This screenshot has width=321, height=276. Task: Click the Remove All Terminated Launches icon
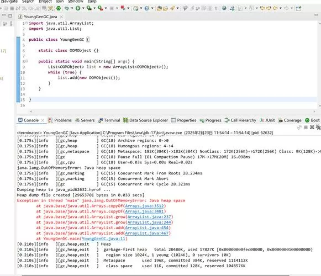pos(318,128)
